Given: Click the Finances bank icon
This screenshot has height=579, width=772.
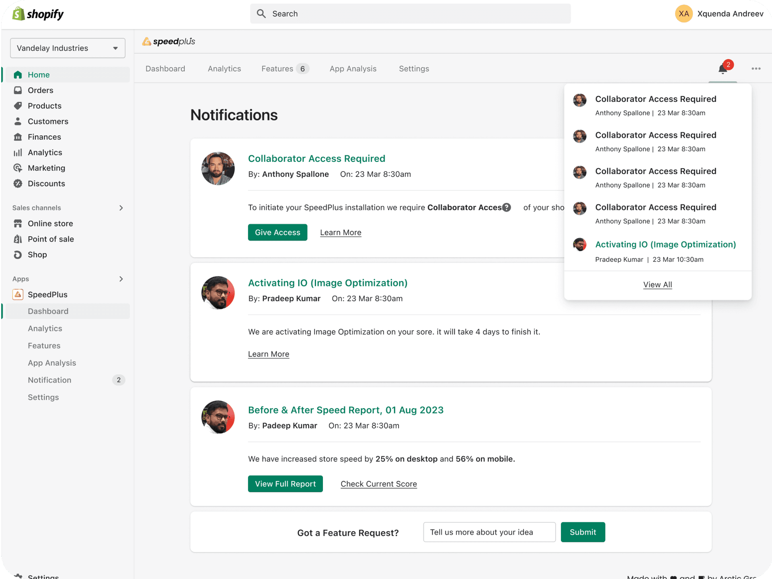Looking at the screenshot, I should tap(18, 137).
